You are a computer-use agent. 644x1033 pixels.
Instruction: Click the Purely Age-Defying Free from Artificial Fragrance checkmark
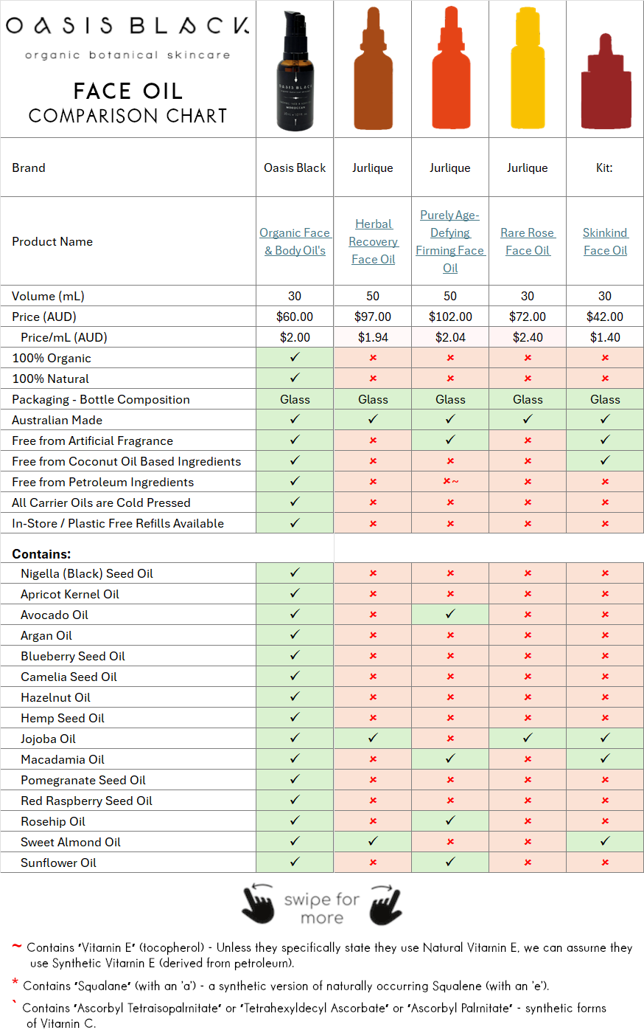pos(450,440)
